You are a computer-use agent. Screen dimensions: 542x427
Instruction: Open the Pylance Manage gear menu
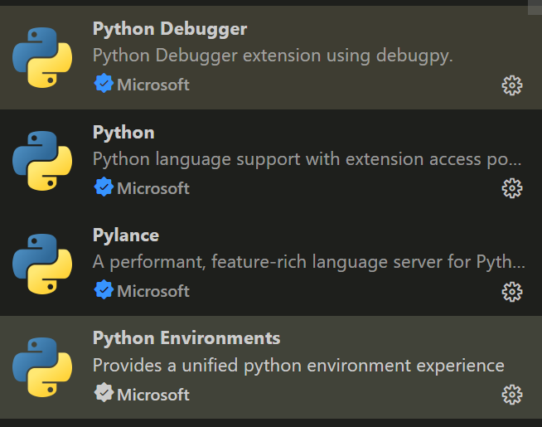coord(512,292)
